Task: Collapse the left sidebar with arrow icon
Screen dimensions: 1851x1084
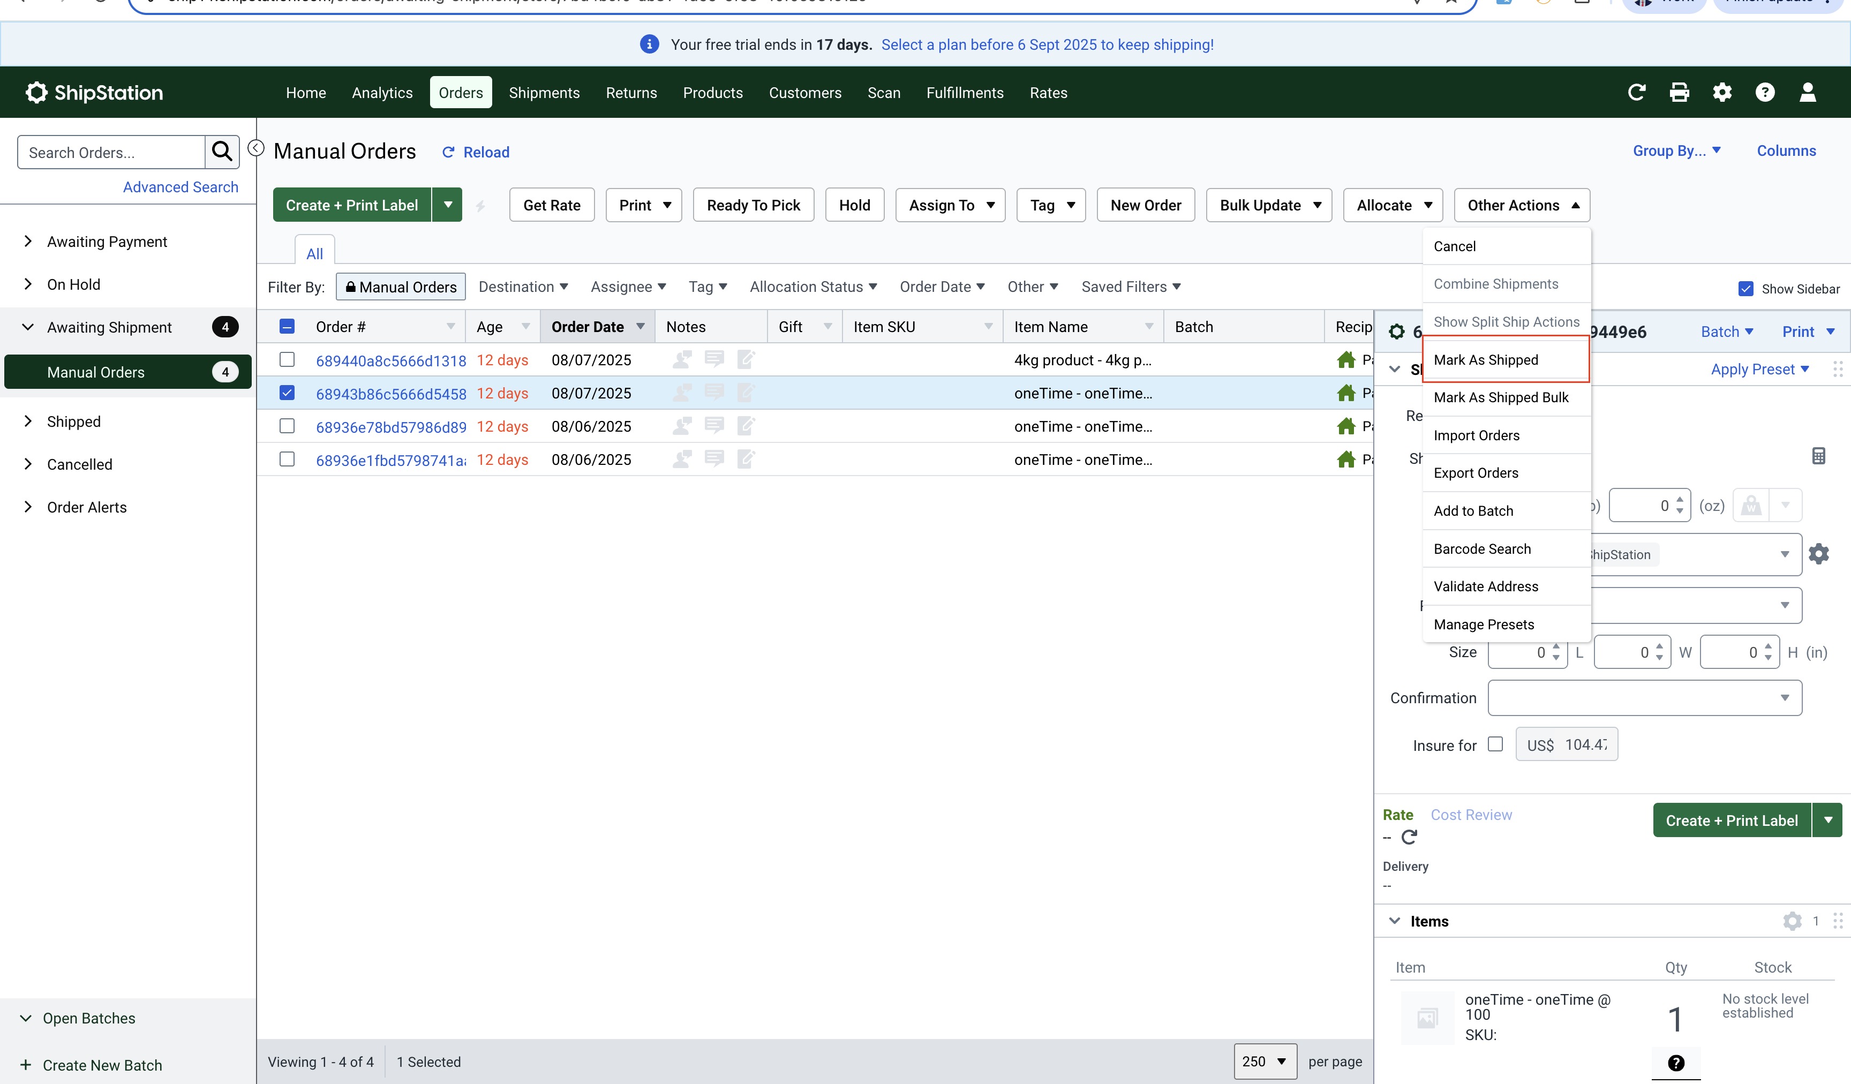Action: click(x=255, y=148)
